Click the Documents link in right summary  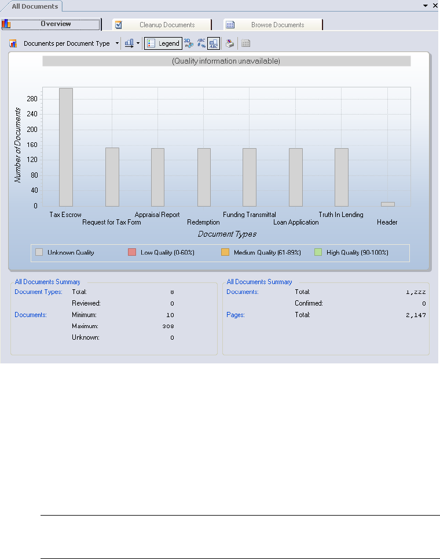click(x=243, y=292)
